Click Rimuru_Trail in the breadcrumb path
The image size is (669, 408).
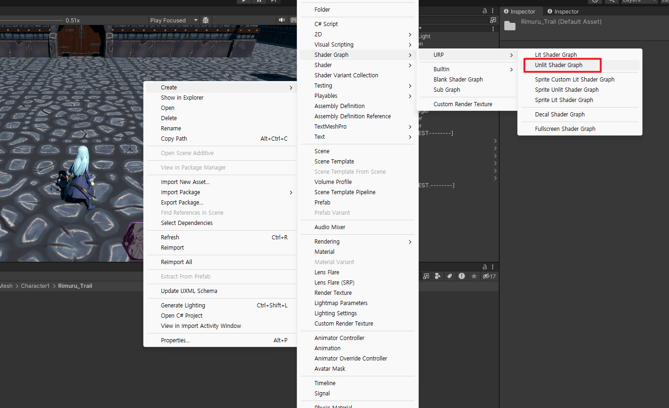click(75, 286)
